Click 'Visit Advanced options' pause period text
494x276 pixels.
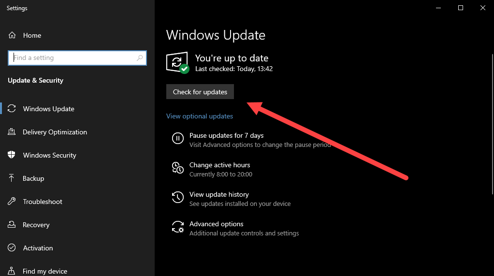(x=260, y=145)
